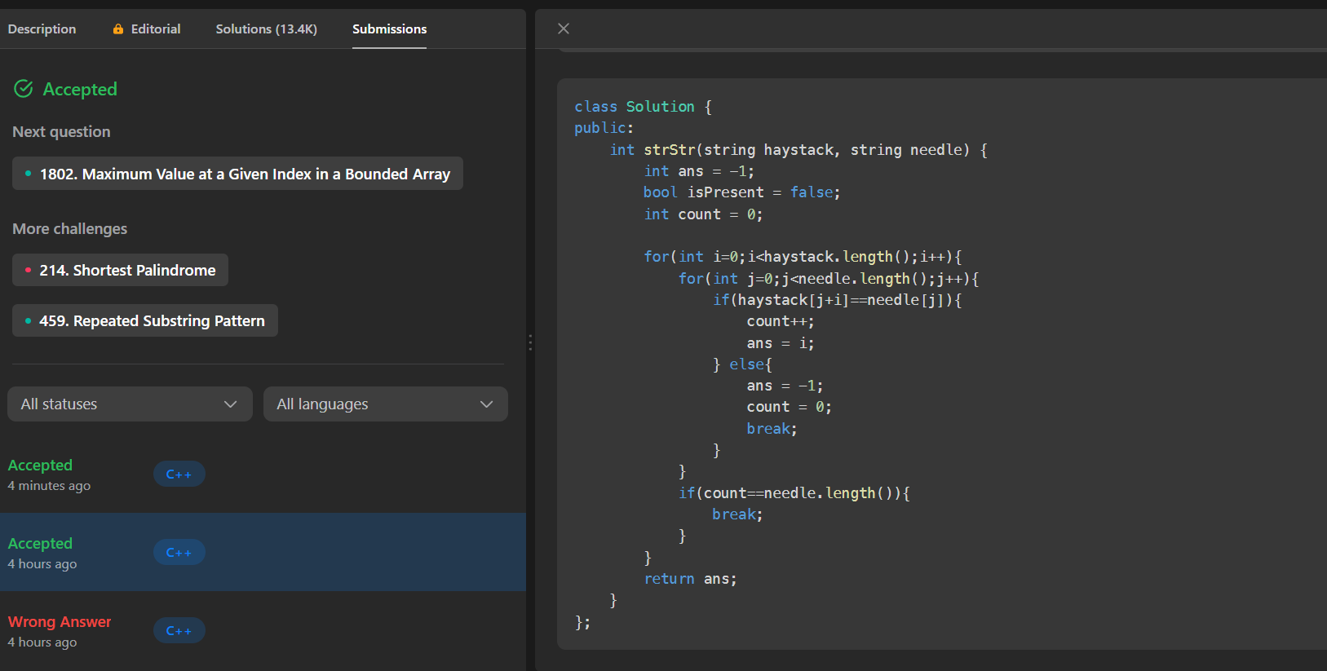Click the 'int ans = -1;' declaration line
The width and height of the screenshot is (1327, 671).
point(699,171)
